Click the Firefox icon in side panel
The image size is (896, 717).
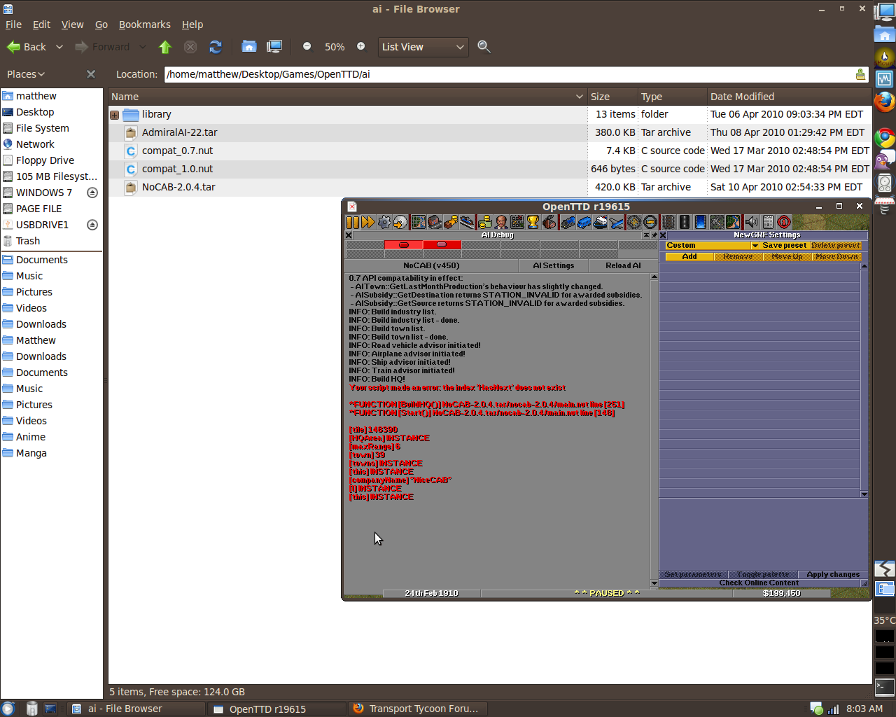click(x=885, y=102)
